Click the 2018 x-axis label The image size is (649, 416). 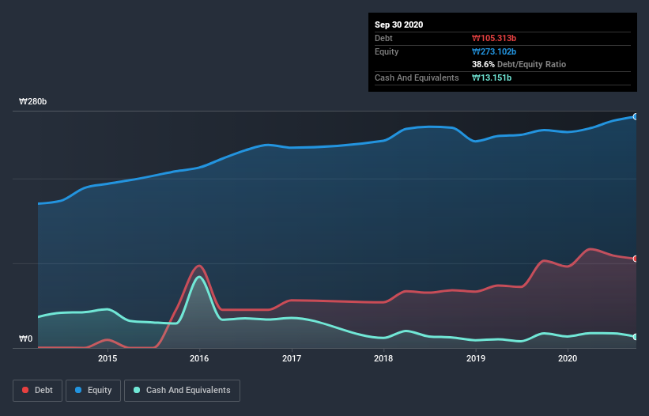point(383,358)
